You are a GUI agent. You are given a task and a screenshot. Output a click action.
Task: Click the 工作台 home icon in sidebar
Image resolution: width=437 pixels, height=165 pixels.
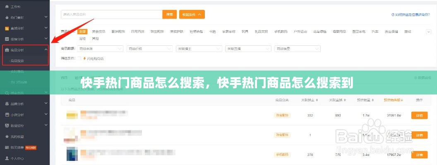(x=7, y=7)
